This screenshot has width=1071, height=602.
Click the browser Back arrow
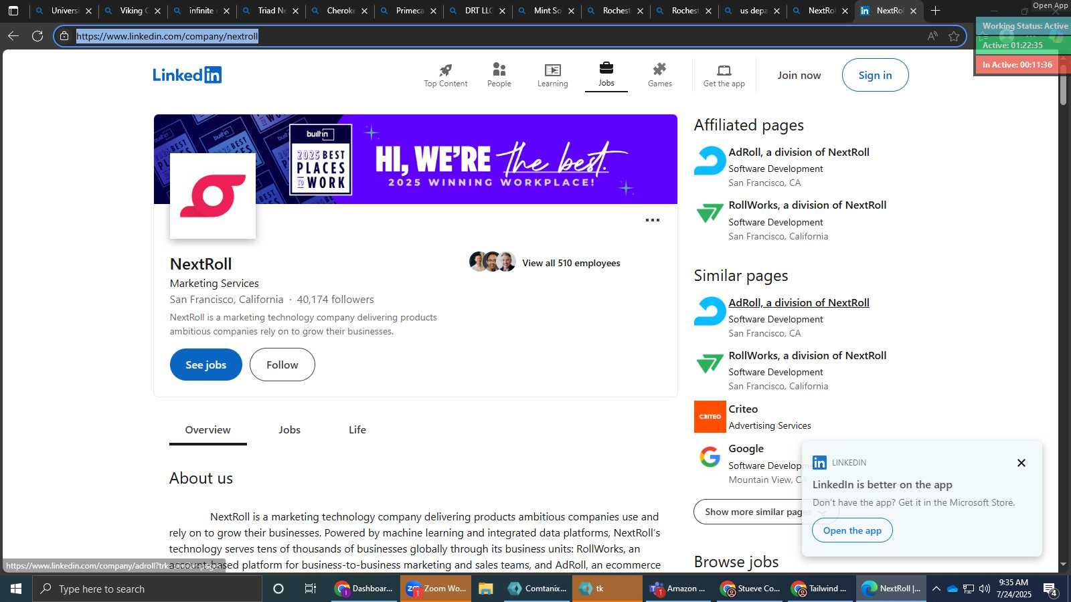pyautogui.click(x=13, y=36)
